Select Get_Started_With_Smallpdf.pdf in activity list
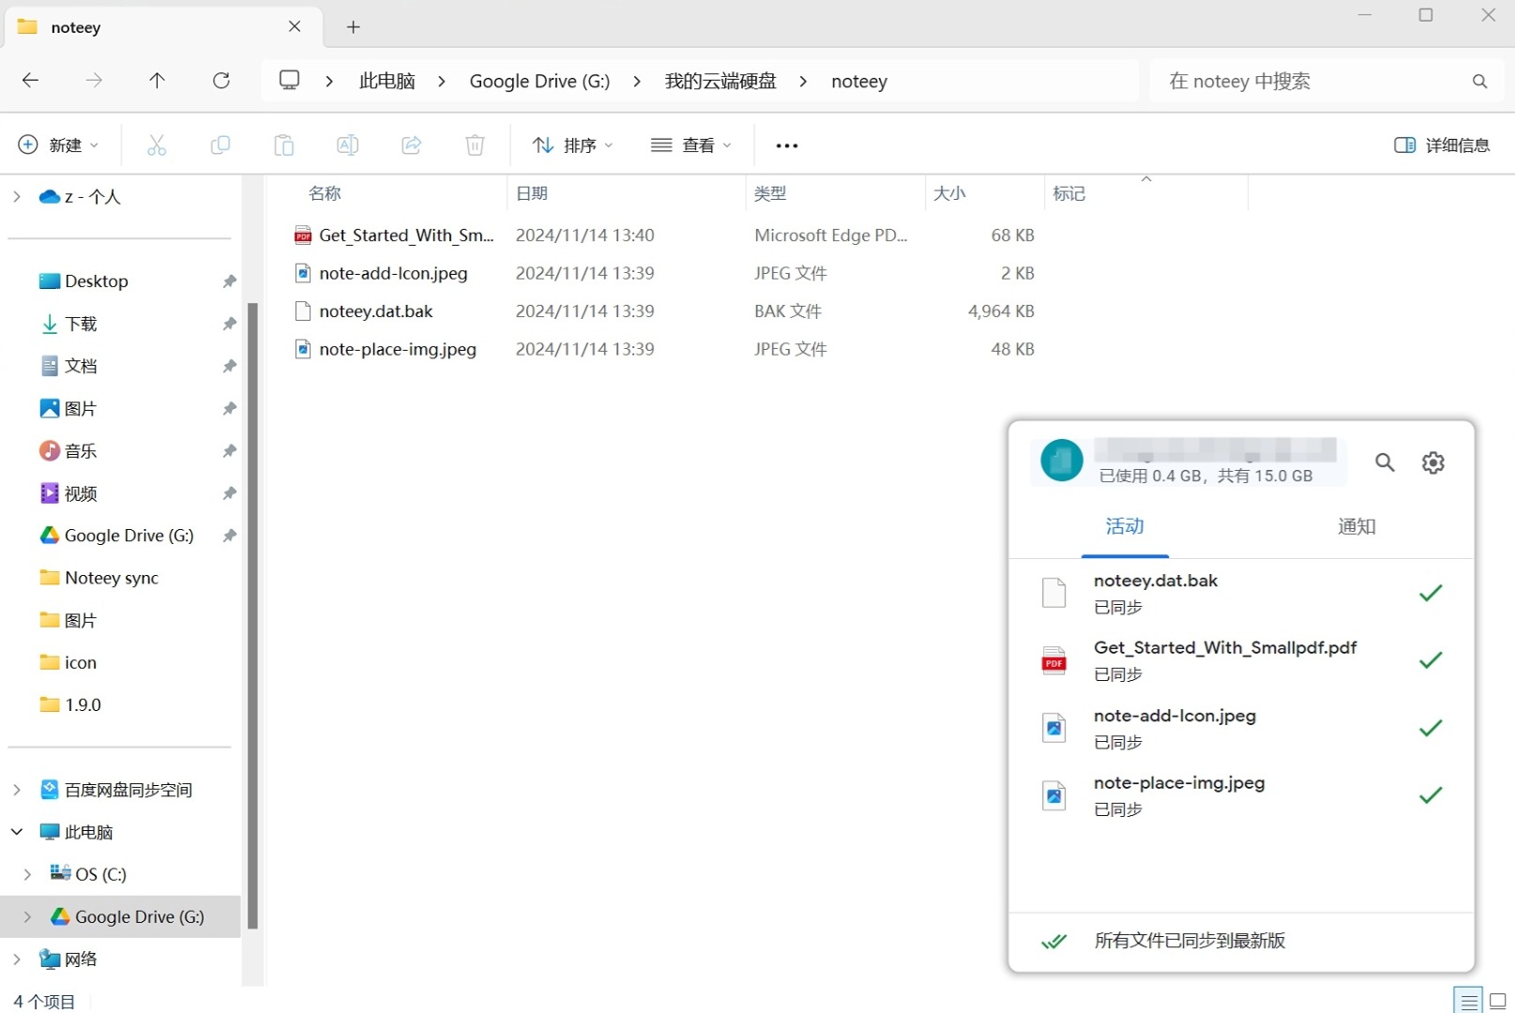Screen dimensions: 1515x1013 pyautogui.click(x=1241, y=660)
